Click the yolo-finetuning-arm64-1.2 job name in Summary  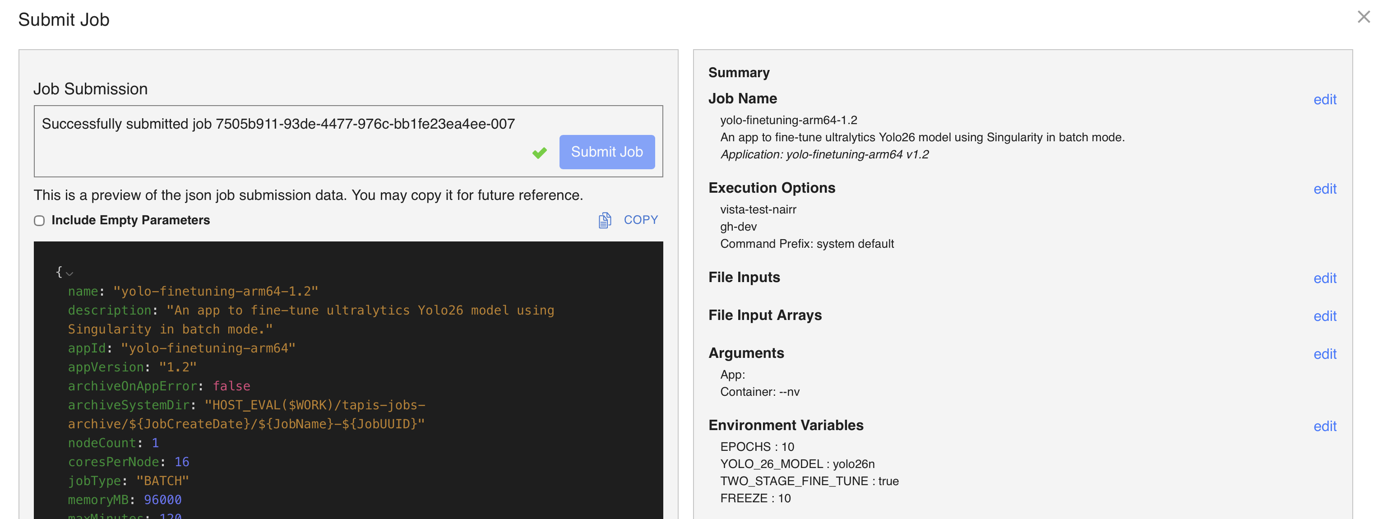point(789,120)
